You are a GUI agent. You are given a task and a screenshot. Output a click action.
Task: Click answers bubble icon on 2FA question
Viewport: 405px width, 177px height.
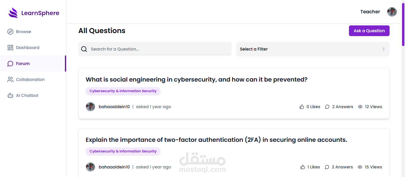[327, 167]
